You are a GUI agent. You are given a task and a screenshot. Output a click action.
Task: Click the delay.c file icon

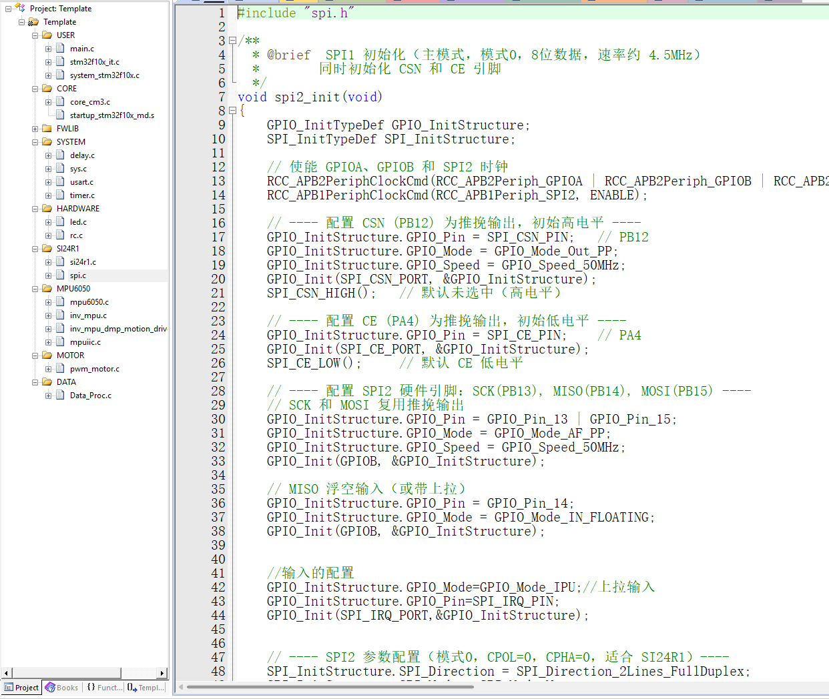point(60,155)
